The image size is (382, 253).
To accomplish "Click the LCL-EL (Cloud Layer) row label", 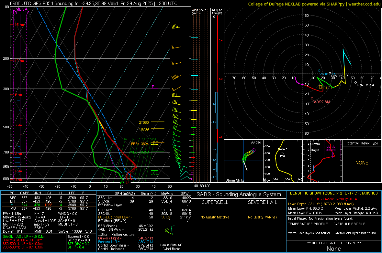I will [x=115, y=217].
